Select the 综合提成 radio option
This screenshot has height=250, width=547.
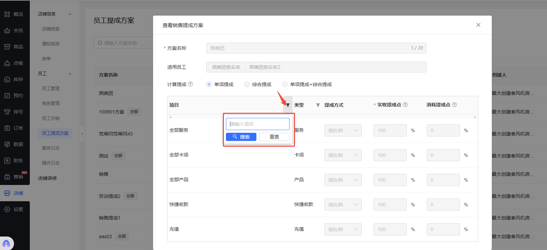[247, 84]
